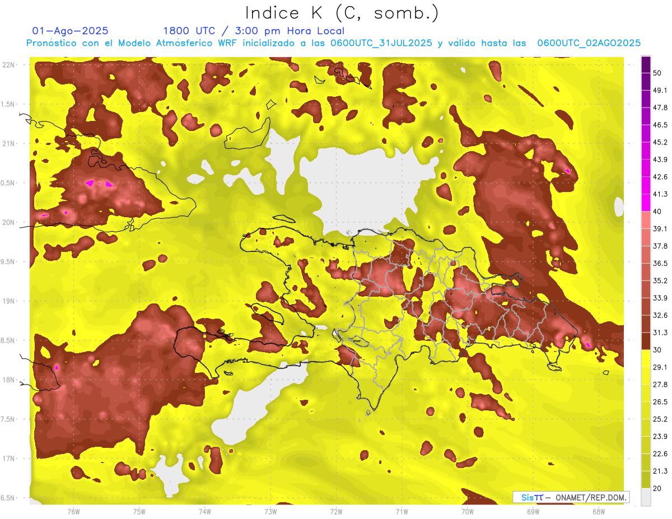Click the colorbar value '20'
Screen dimensions: 672x519
click(657, 488)
